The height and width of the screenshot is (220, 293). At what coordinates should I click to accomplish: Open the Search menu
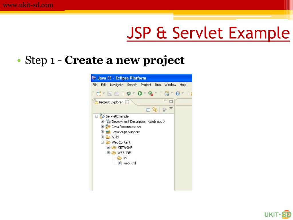(132, 85)
